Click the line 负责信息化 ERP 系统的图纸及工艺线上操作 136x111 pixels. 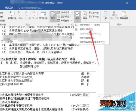(36, 31)
